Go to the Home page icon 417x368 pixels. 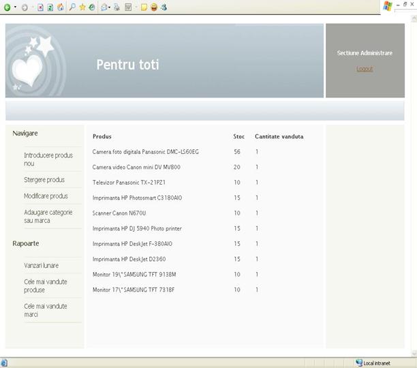point(61,7)
